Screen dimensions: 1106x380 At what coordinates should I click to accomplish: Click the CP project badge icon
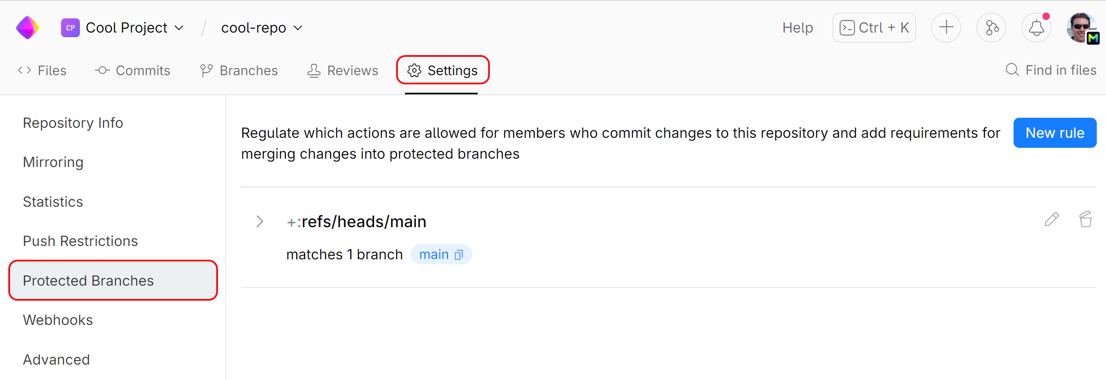click(70, 28)
